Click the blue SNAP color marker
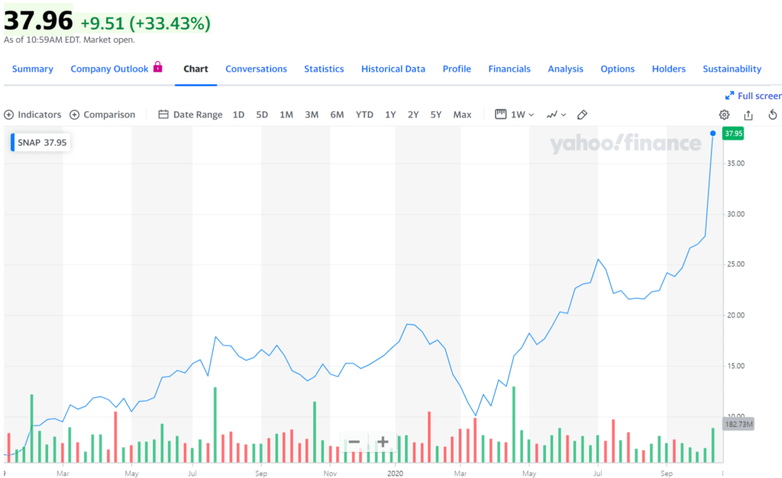 [x=12, y=142]
